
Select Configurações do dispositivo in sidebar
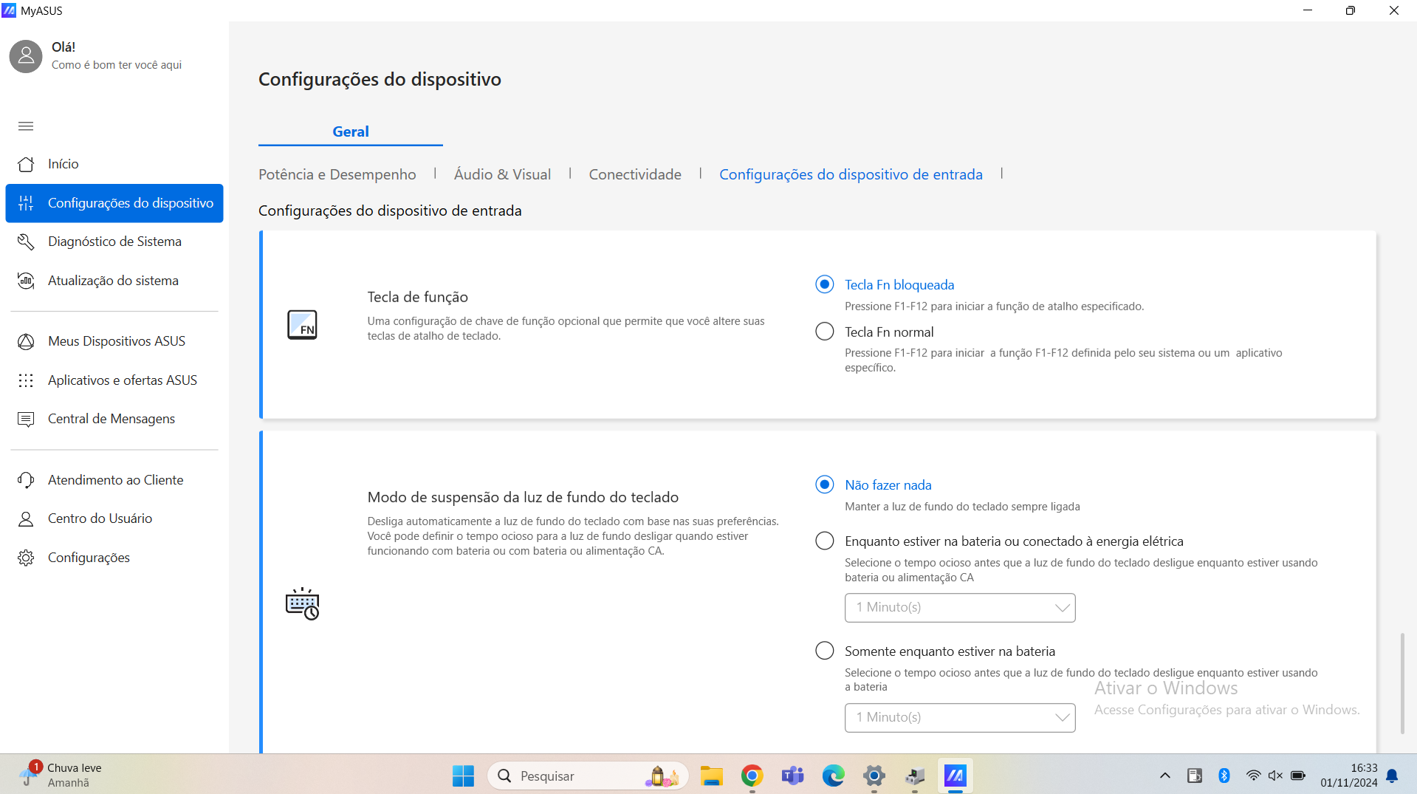114,203
